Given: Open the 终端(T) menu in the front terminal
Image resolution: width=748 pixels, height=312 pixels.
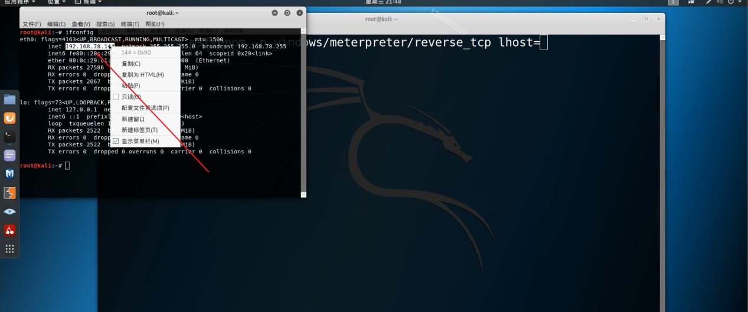Looking at the screenshot, I should [130, 24].
